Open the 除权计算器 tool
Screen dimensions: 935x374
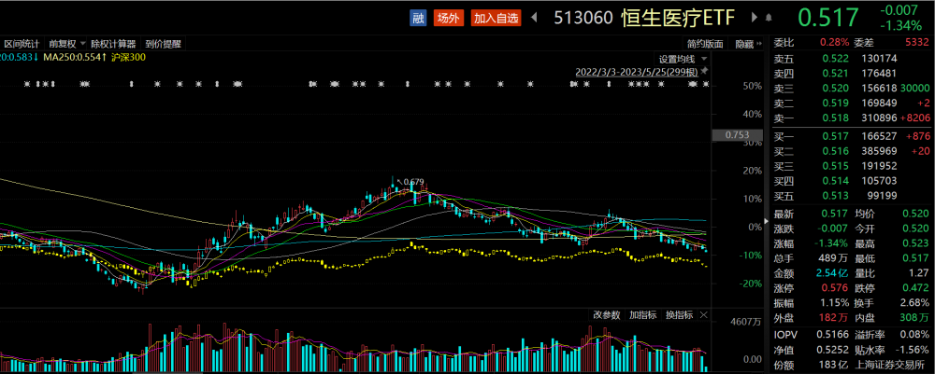[x=113, y=44]
